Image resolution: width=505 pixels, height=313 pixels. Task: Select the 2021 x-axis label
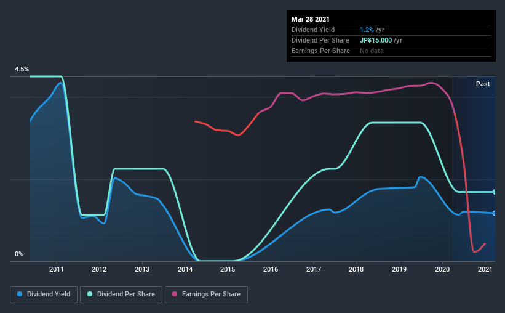[485, 269]
